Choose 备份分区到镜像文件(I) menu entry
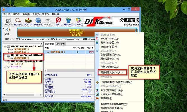The image size is (187, 112). tap(112, 90)
